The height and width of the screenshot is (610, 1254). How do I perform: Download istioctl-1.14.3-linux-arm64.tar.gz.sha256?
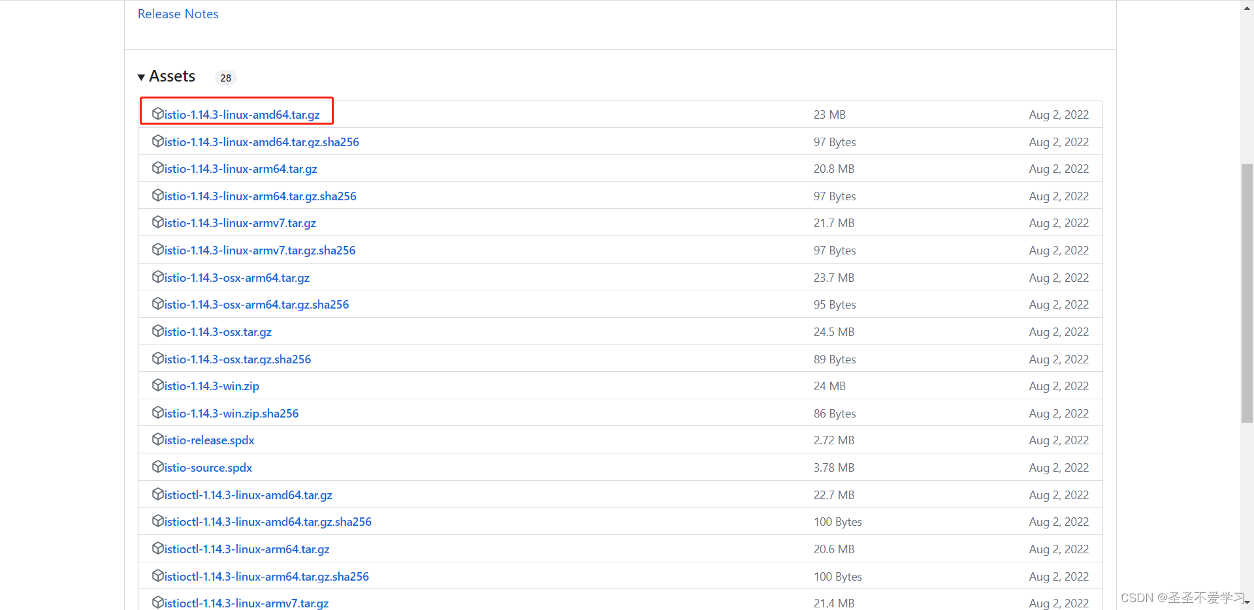coord(266,576)
